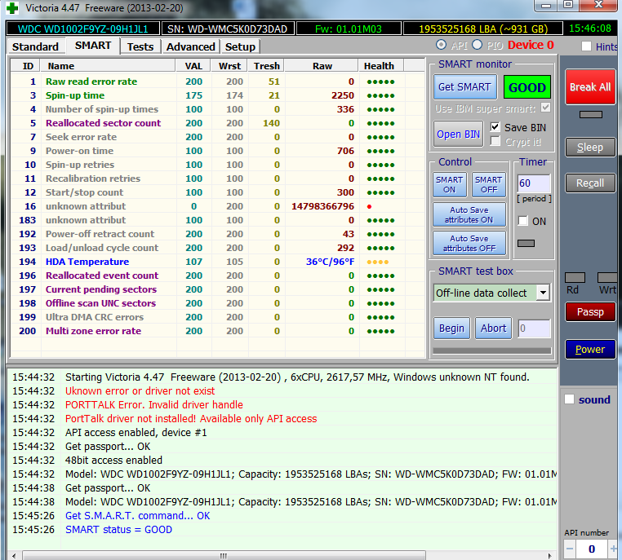Click the Victoria green cross title icon
622x560 pixels.
click(11, 7)
